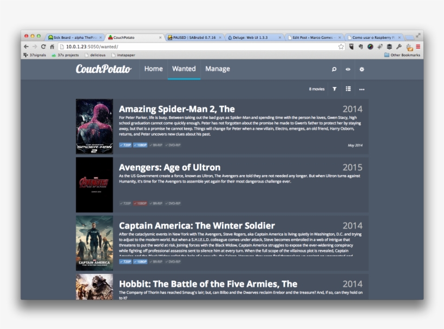Expand the three-dots more options menu
This screenshot has height=329, width=444.
click(362, 89)
